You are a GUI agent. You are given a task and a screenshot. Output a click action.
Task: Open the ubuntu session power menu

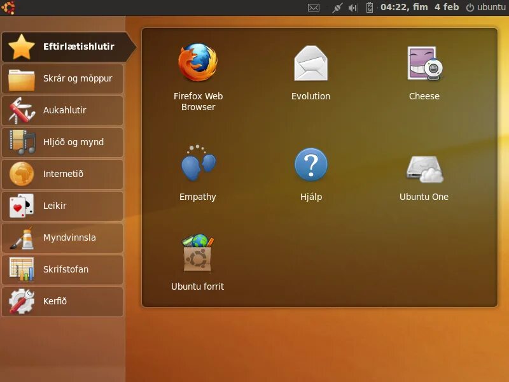pos(485,7)
